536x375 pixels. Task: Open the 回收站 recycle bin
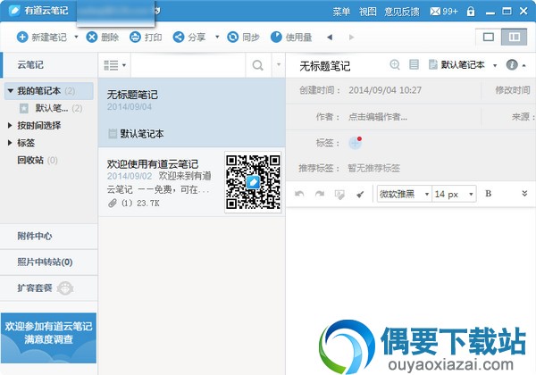point(38,160)
